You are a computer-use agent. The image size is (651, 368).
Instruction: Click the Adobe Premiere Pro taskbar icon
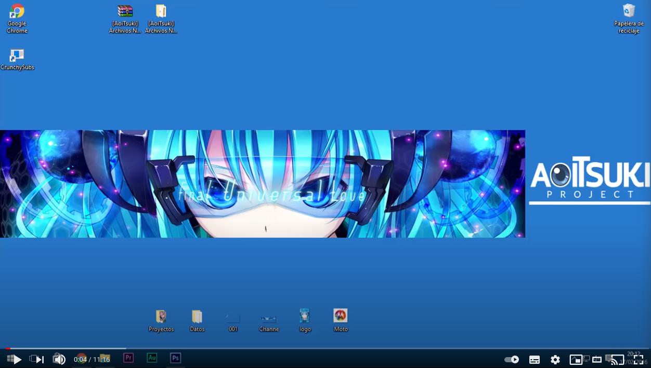(x=128, y=358)
